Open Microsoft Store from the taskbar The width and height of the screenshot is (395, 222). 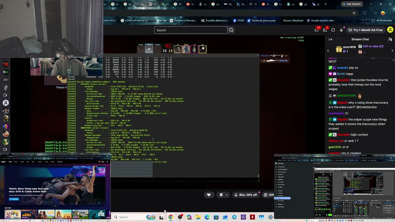click(x=216, y=217)
